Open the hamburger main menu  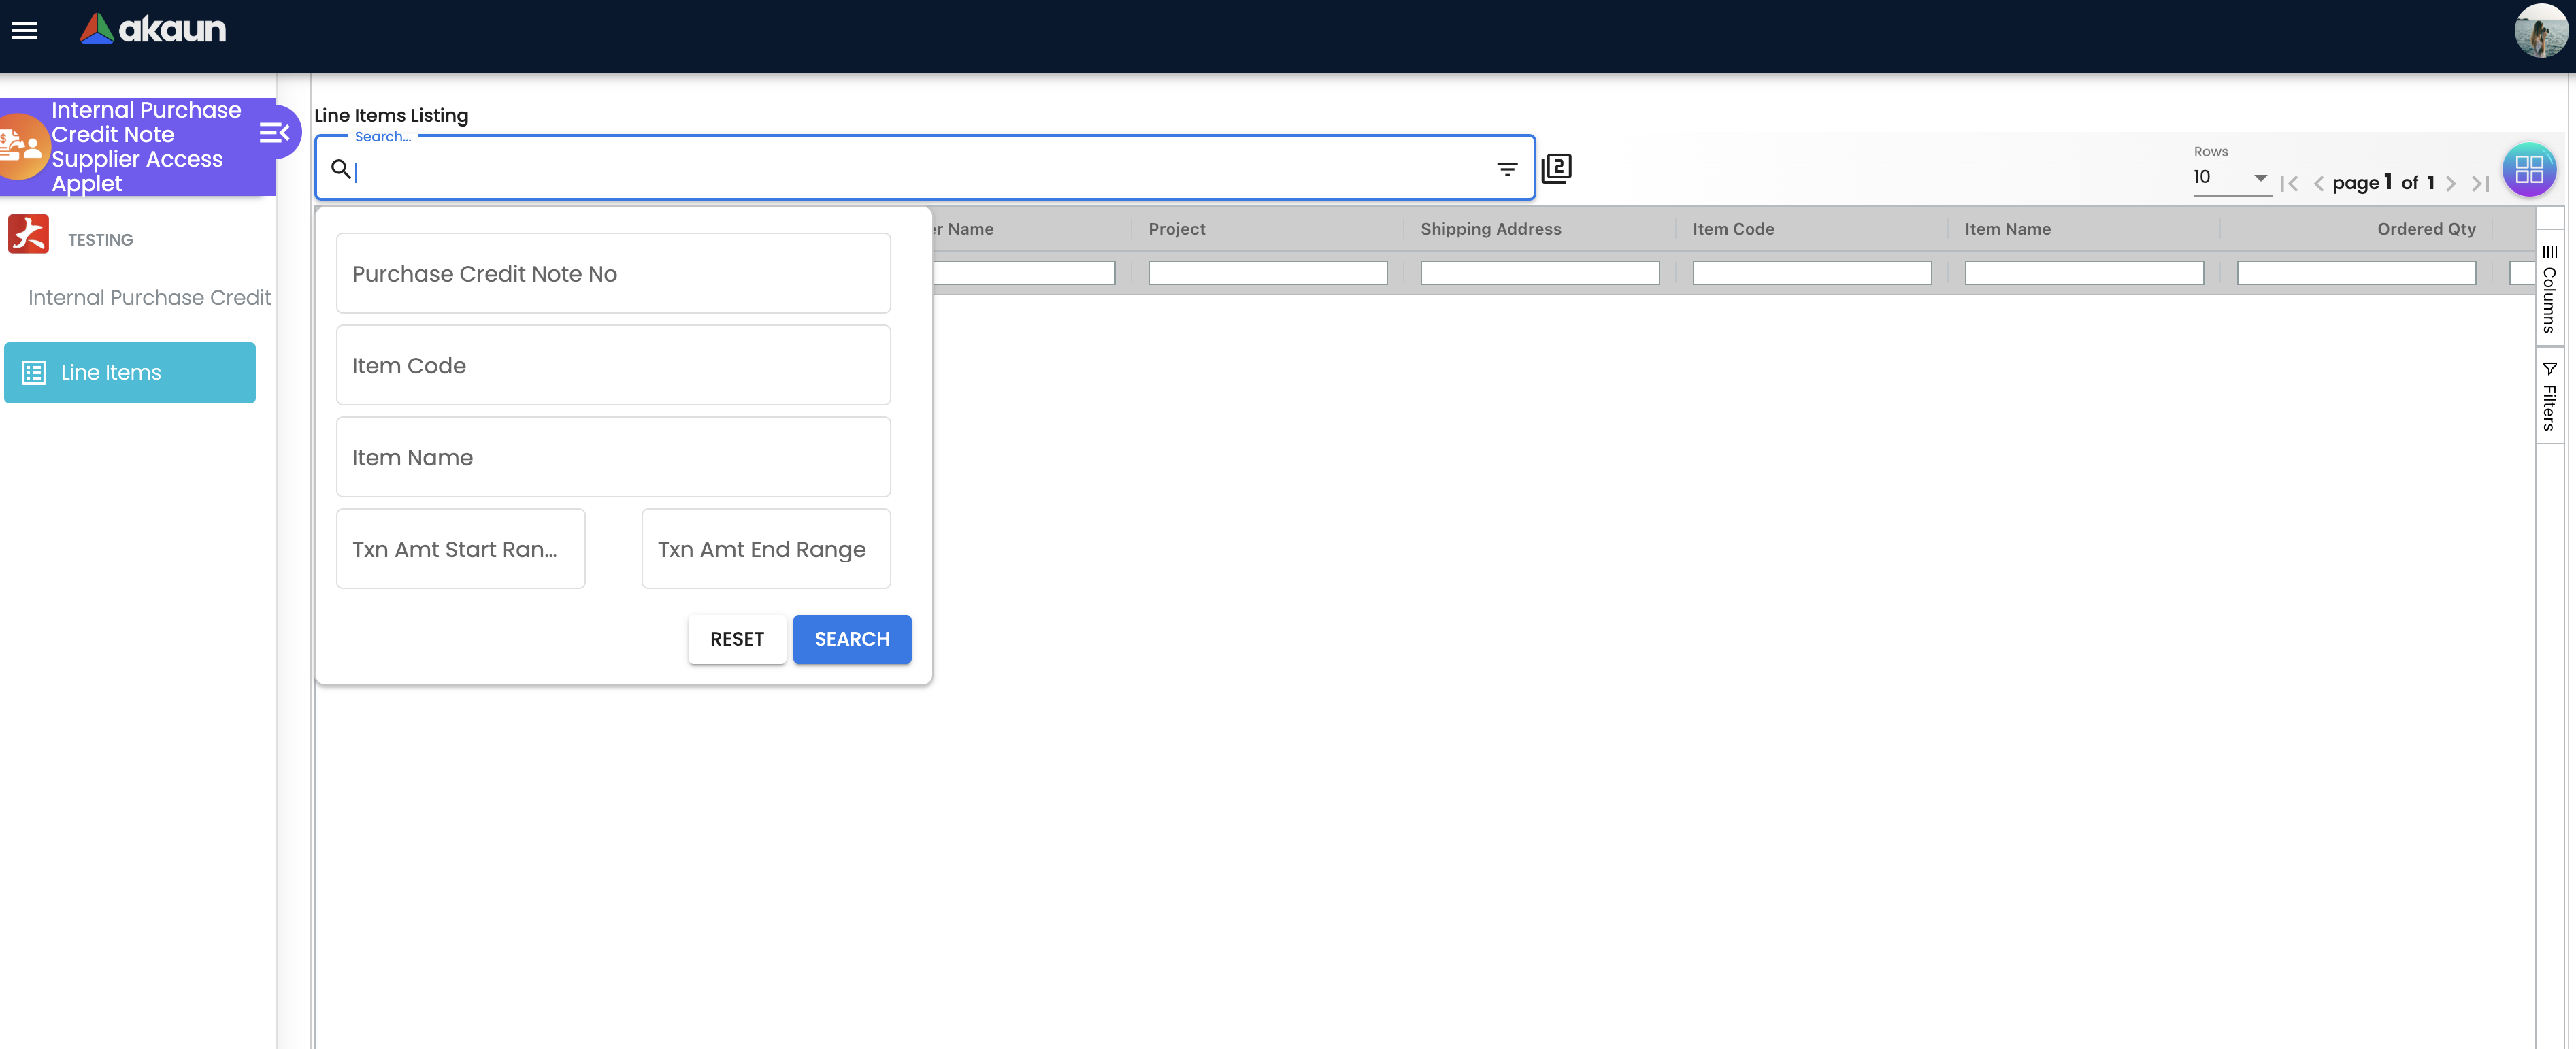point(24,30)
